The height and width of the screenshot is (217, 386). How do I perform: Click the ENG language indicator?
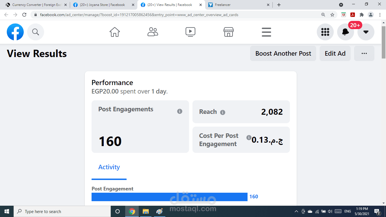tap(348, 211)
